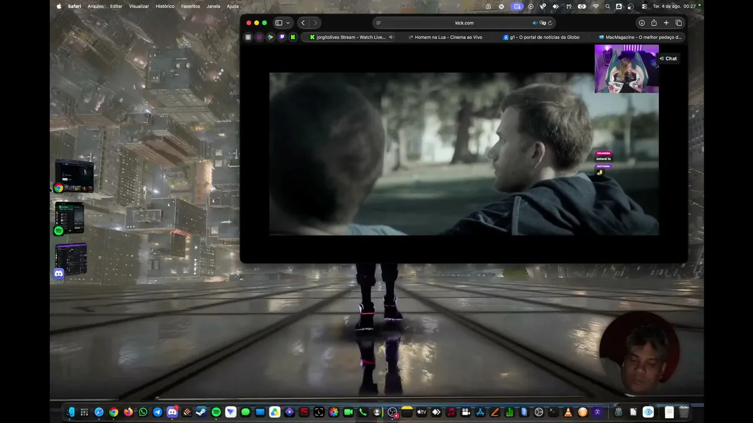Go back with Safari's back arrow

[303, 23]
